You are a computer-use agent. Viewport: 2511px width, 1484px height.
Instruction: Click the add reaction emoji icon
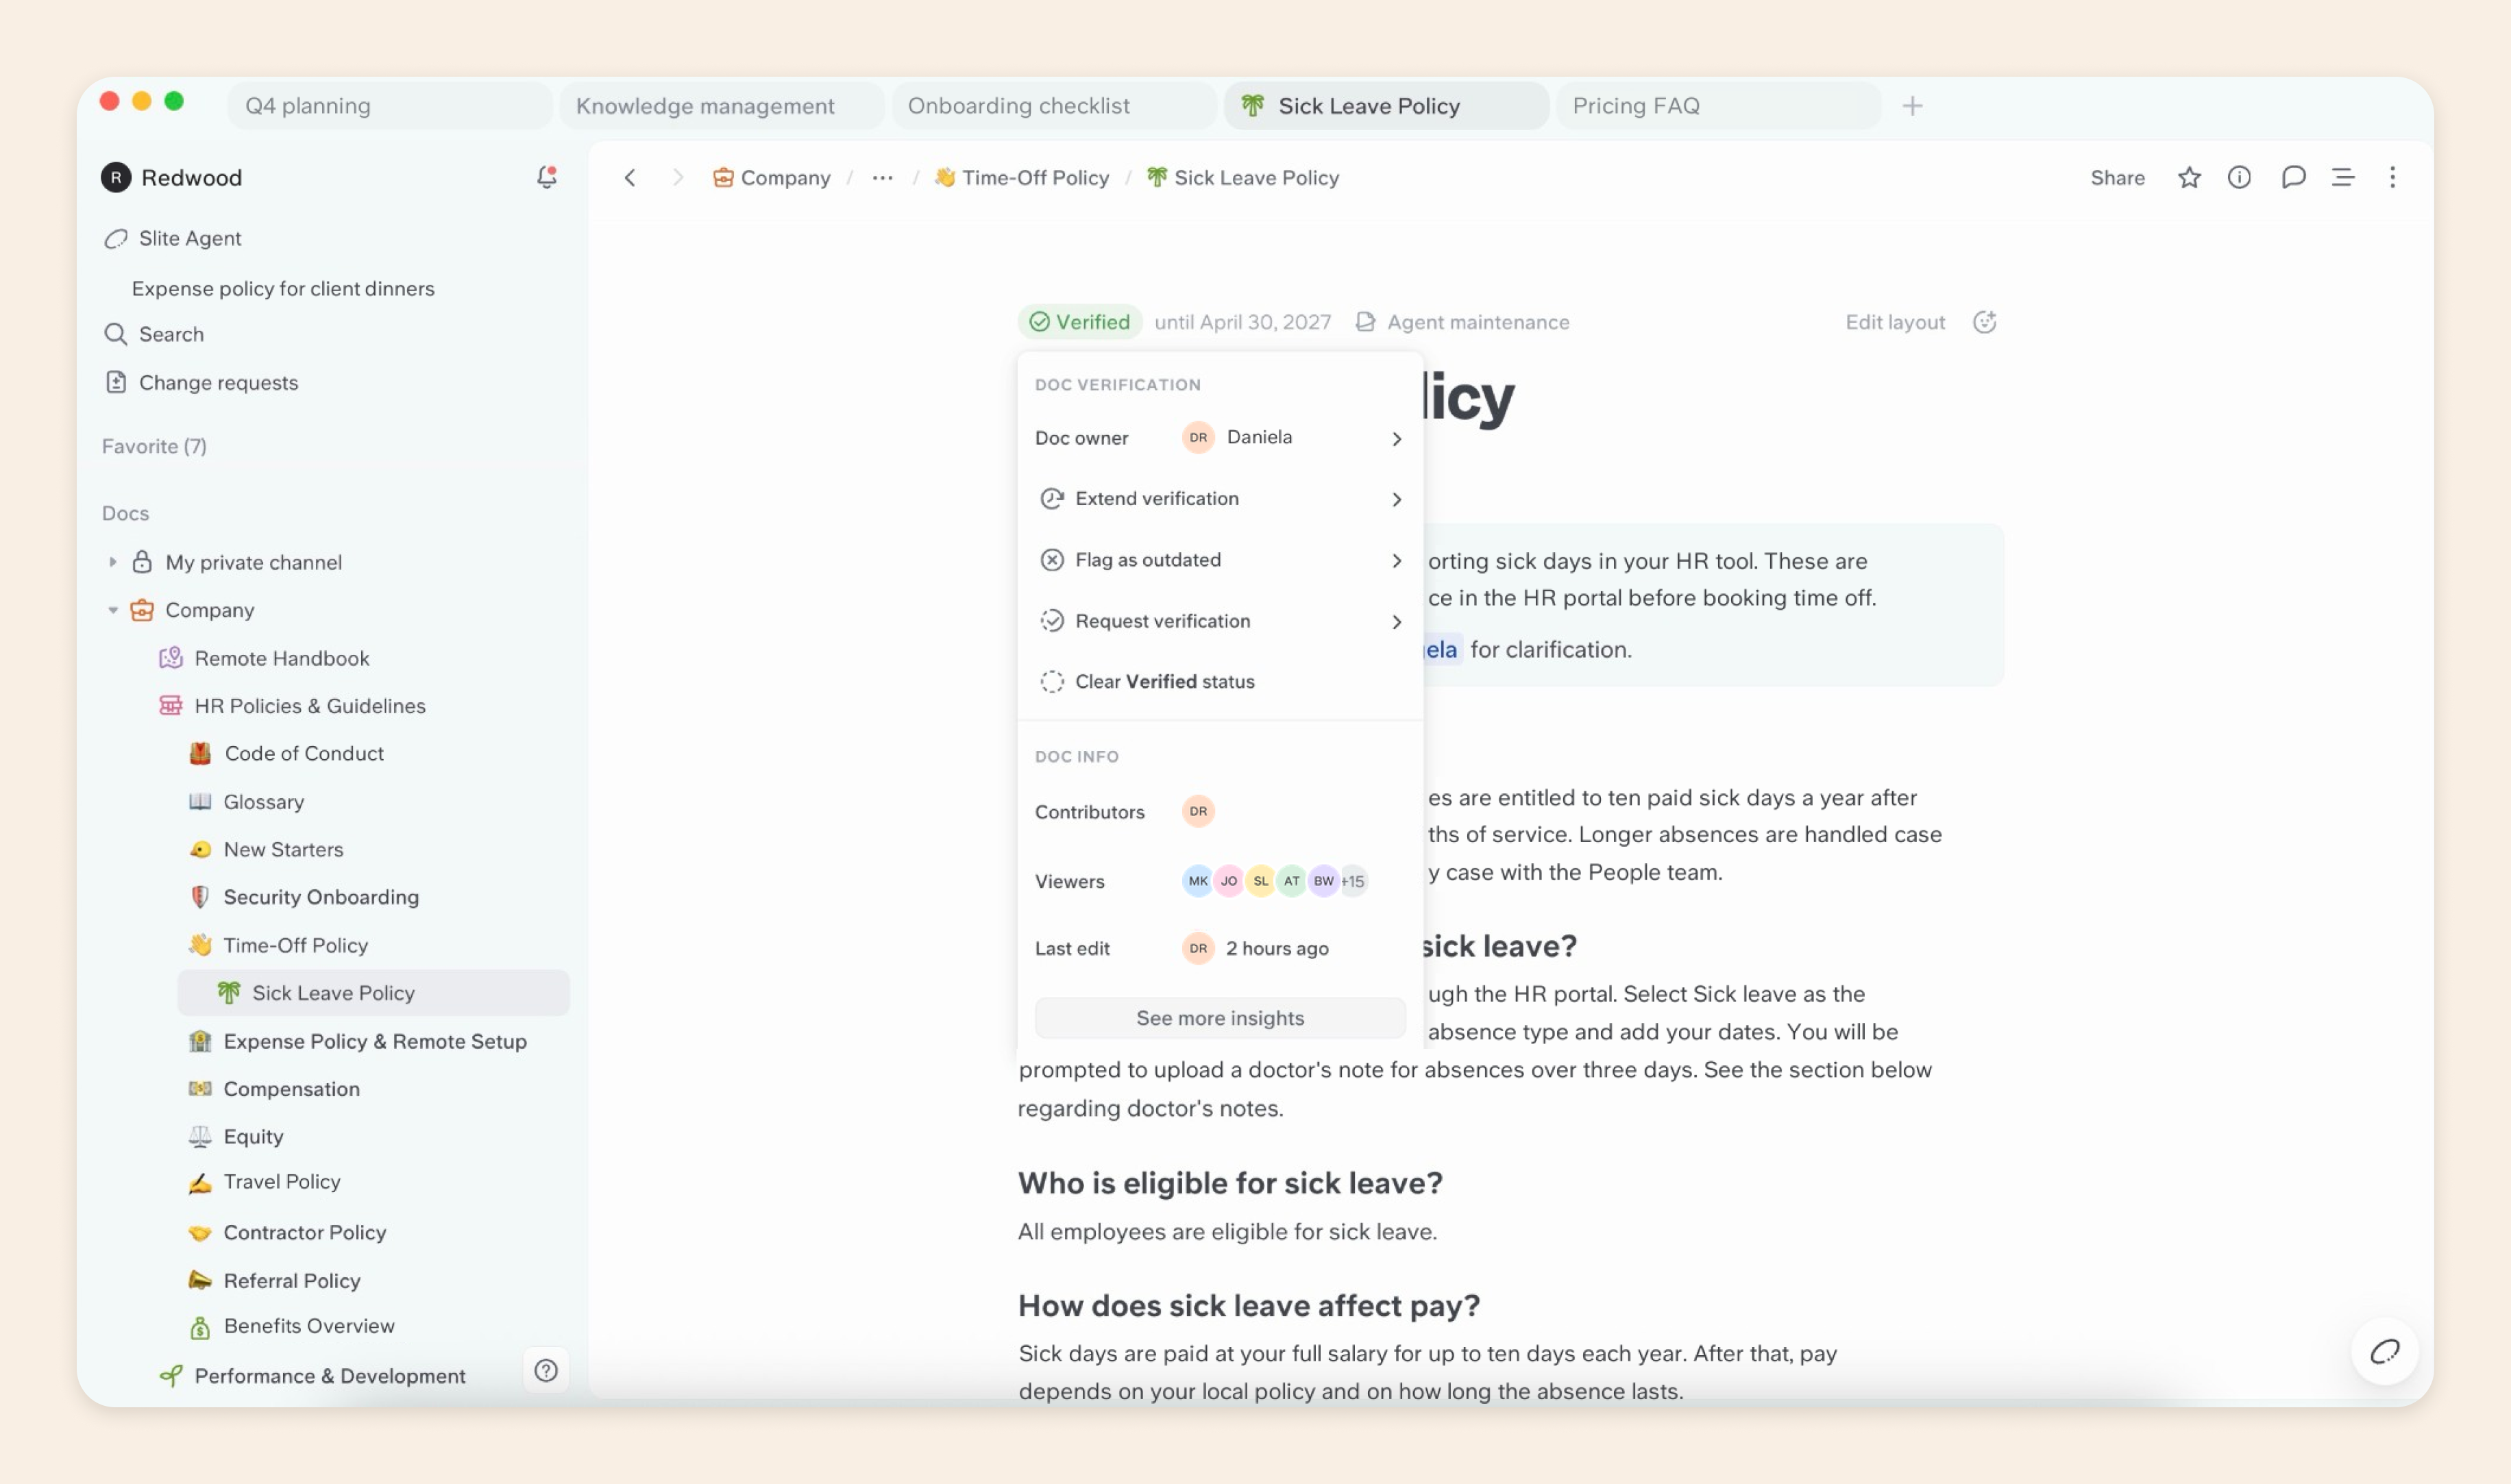tap(1984, 322)
